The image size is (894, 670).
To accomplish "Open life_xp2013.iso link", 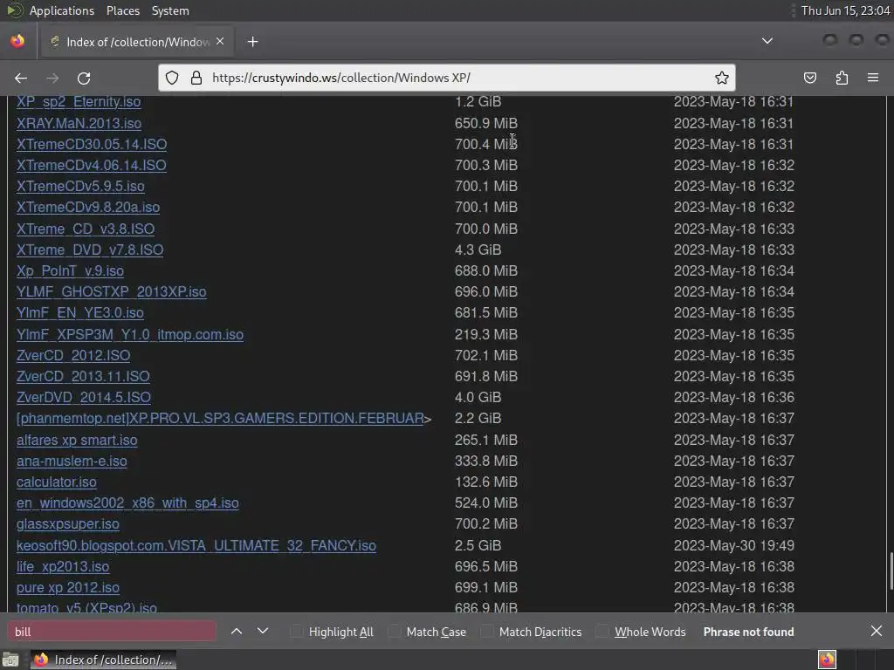I will pos(63,566).
